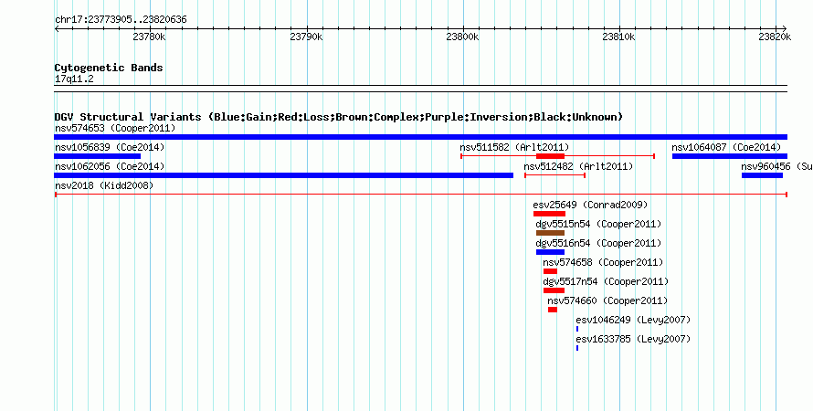Click the tiny blue esv1046249 marker
The image size is (813, 411).
point(577,329)
